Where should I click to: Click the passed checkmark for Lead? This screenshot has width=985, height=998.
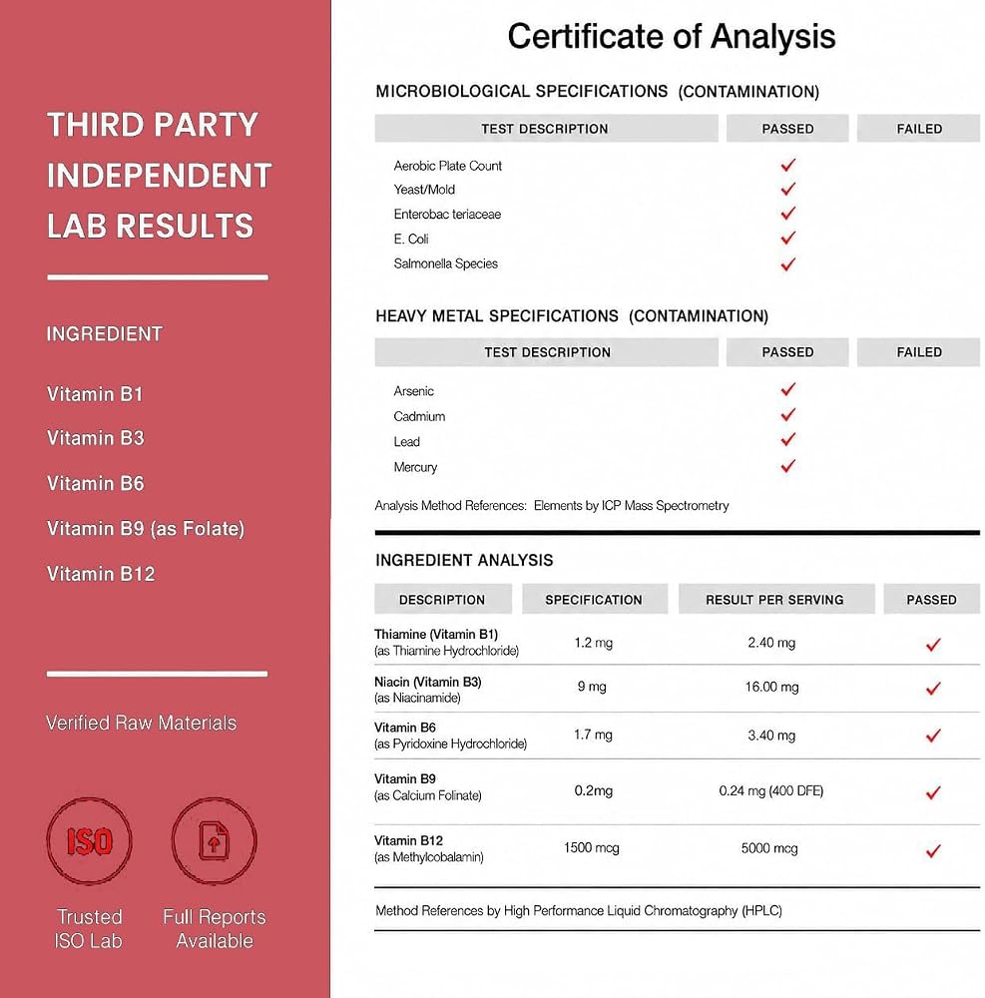[787, 440]
